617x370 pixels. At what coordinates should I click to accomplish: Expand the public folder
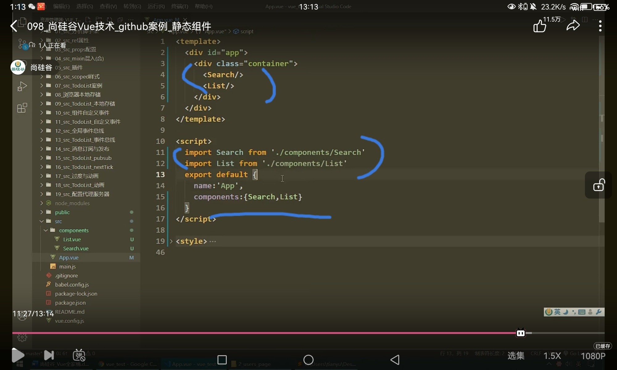click(x=62, y=212)
